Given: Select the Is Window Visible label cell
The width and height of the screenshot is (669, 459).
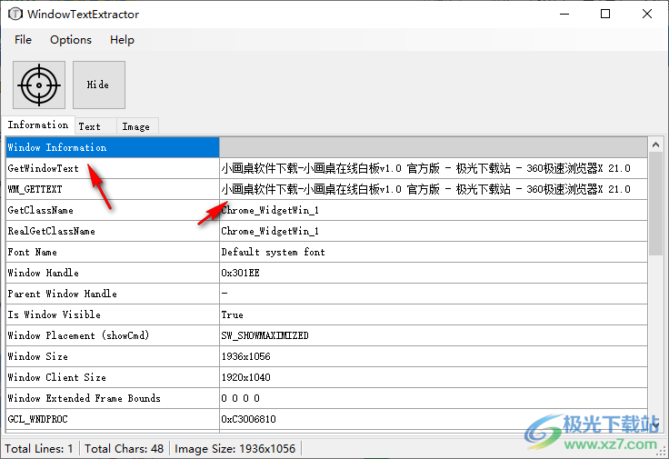Looking at the screenshot, I should (113, 314).
